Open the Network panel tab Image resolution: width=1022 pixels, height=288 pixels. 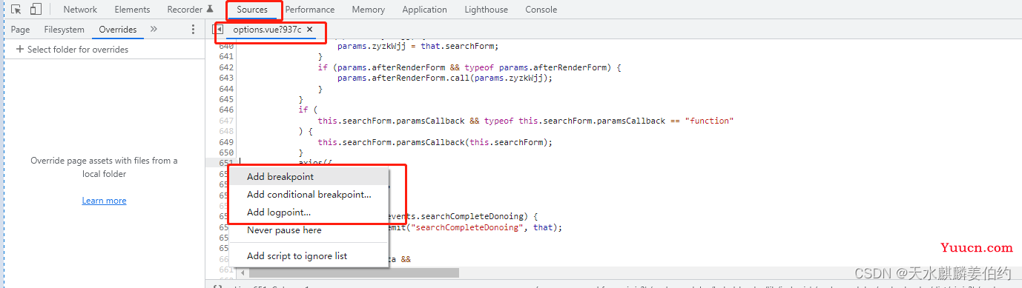(80, 10)
